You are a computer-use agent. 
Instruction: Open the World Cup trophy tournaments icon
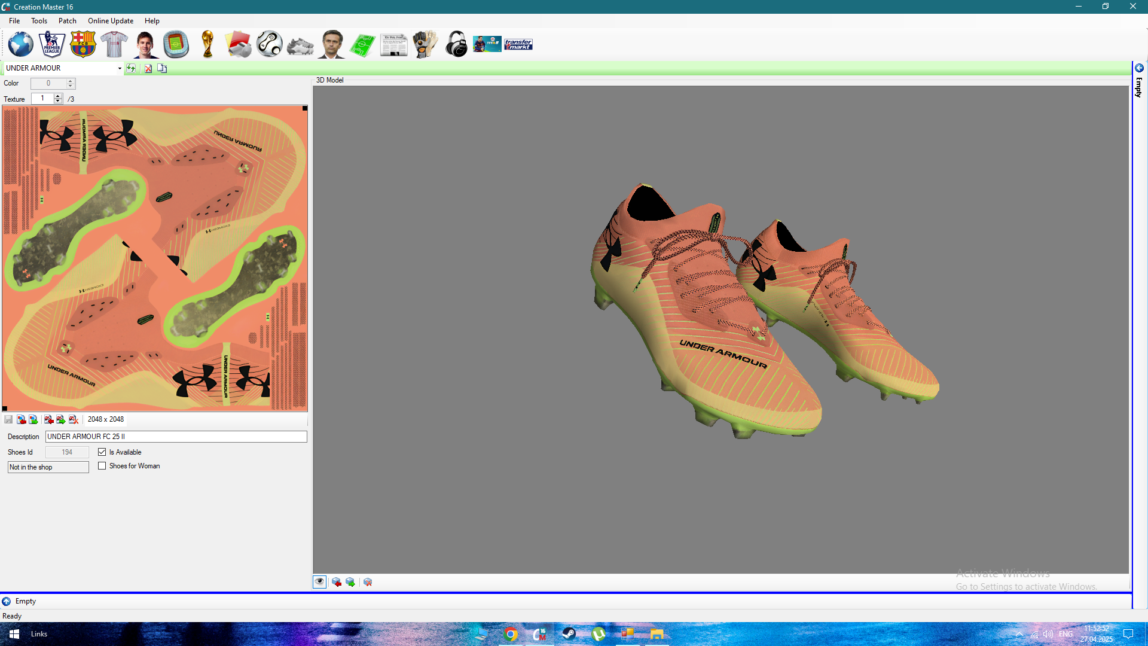tap(207, 44)
